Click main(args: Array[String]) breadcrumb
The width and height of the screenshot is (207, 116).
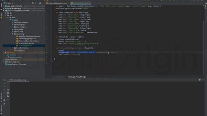point(77,77)
